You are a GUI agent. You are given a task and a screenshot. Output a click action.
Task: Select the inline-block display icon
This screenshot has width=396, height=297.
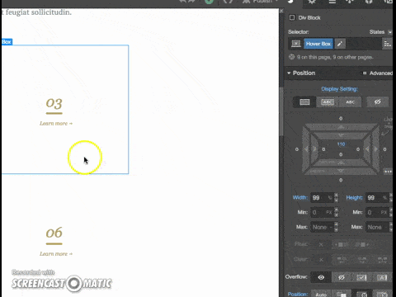(328, 102)
